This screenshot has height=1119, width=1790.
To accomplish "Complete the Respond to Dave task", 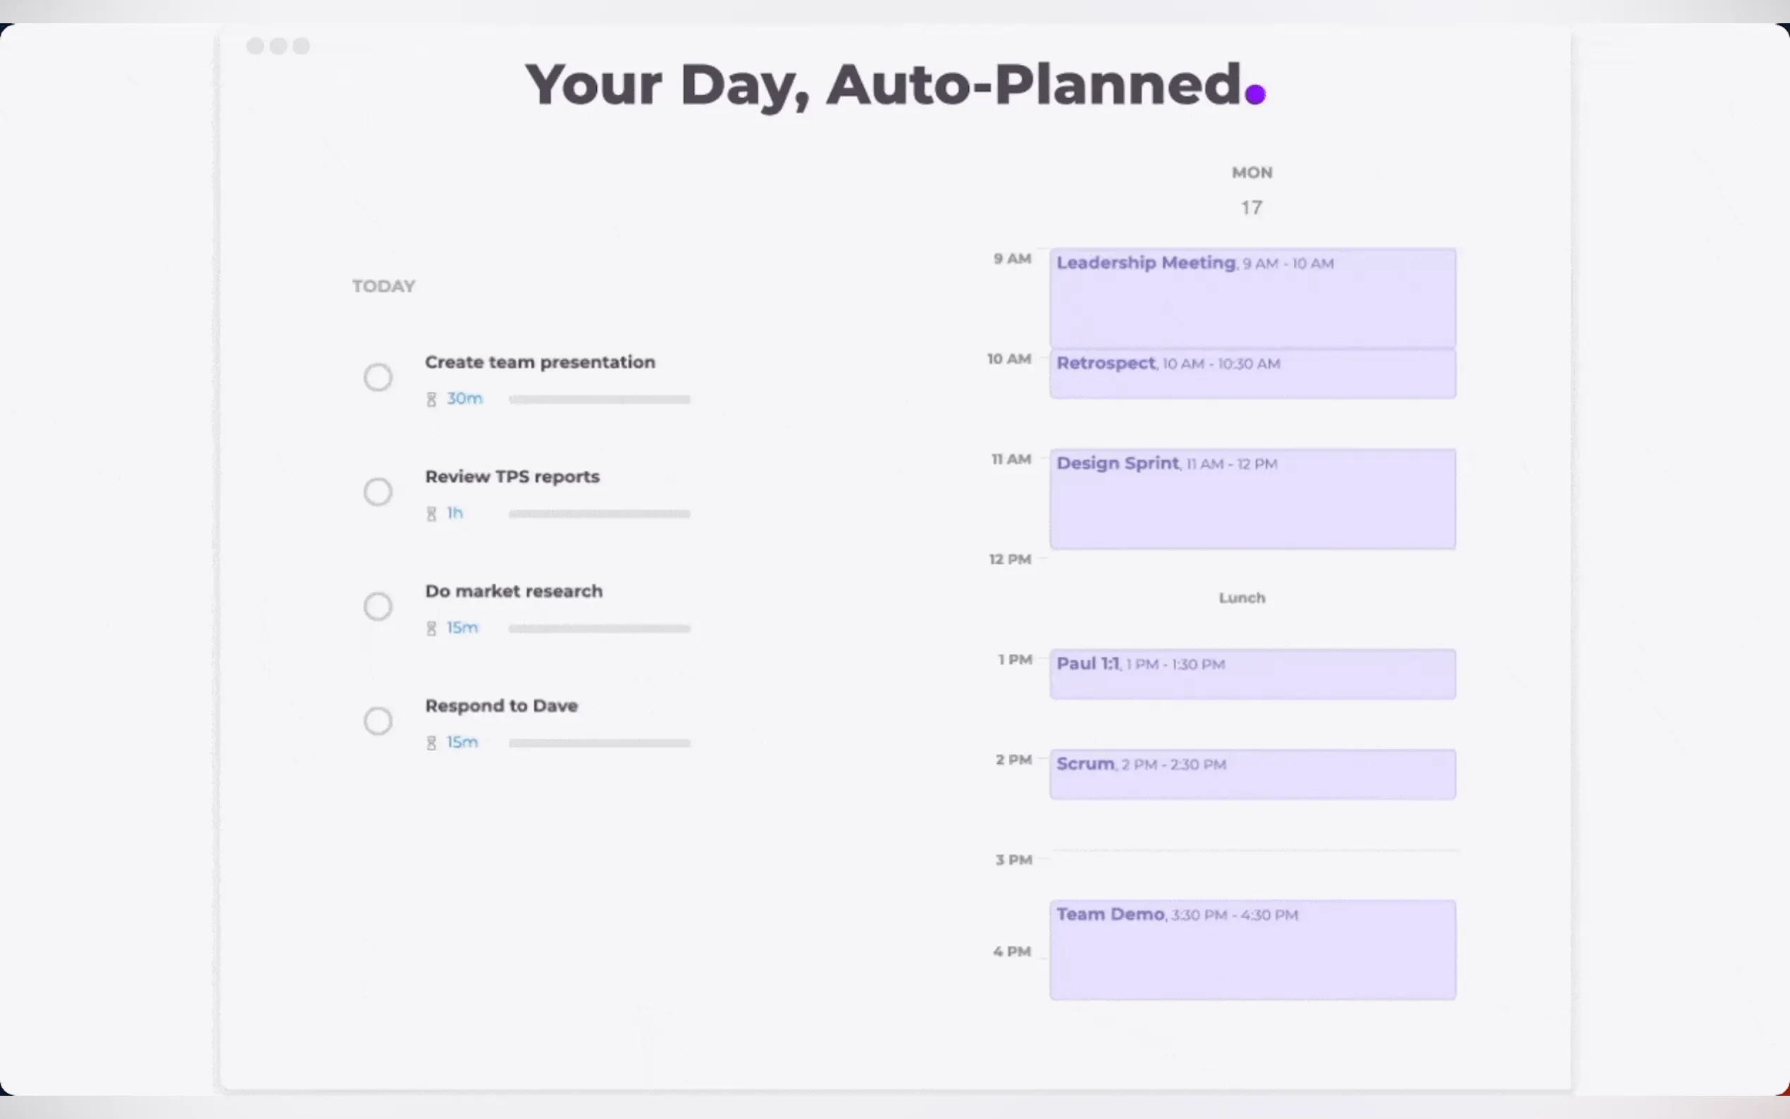I will coord(378,721).
